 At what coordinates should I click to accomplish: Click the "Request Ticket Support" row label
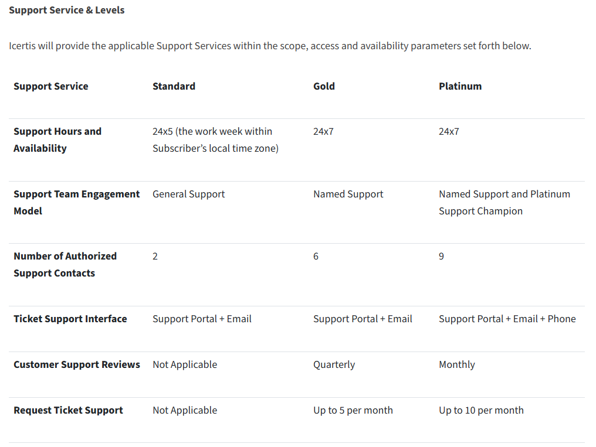pyautogui.click(x=68, y=410)
